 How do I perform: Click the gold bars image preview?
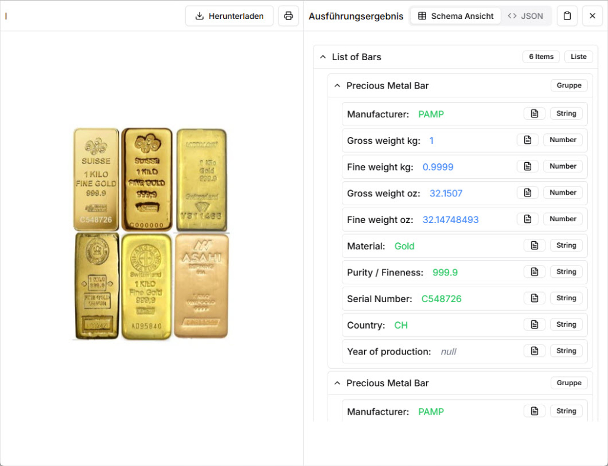tap(151, 234)
